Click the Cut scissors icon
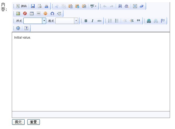The image size is (175, 129). click(x=57, y=6)
